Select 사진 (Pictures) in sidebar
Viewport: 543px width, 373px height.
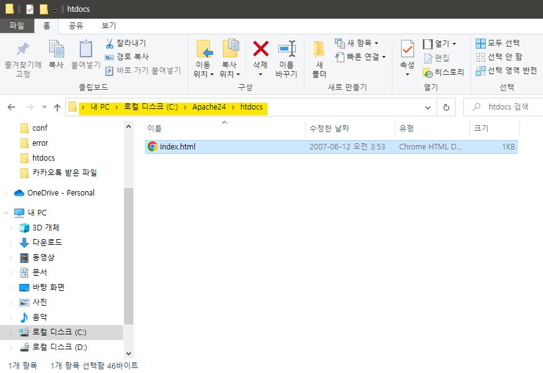tap(33, 303)
